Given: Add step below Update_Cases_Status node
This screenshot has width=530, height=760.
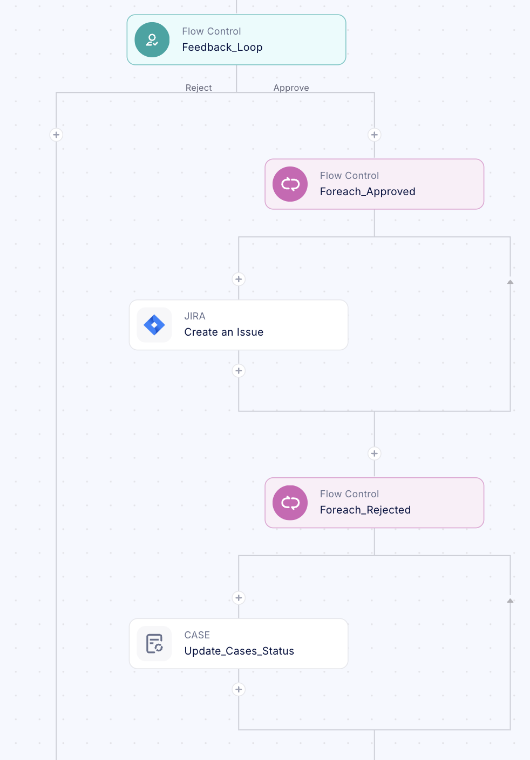Looking at the screenshot, I should pyautogui.click(x=239, y=689).
